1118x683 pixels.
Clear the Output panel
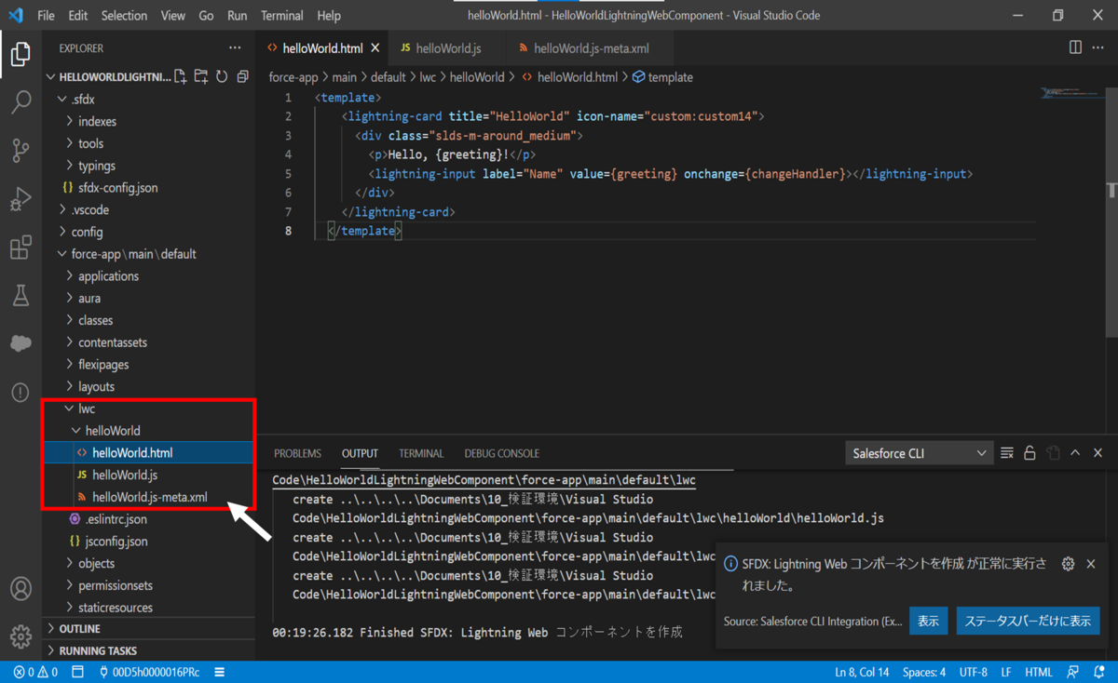click(1006, 453)
